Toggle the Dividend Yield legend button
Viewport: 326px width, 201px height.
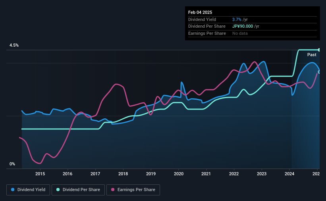[28, 190]
